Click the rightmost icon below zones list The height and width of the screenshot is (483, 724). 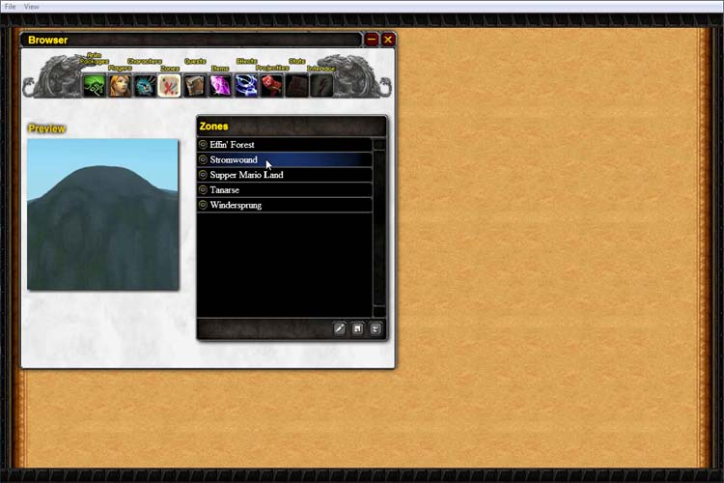375,329
